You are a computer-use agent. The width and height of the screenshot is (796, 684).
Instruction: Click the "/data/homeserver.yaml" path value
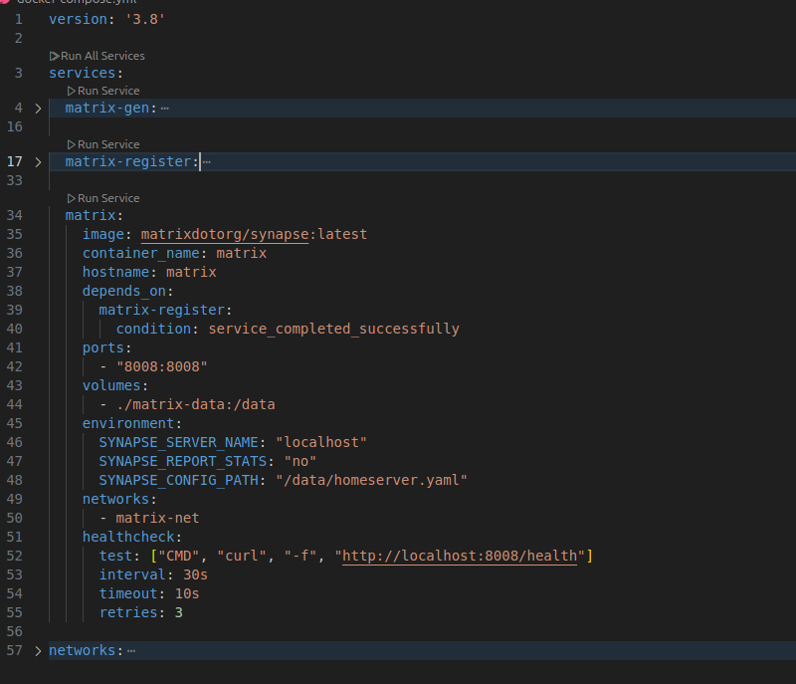coord(371,480)
